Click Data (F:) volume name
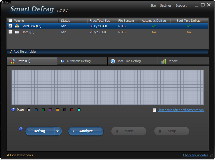Image resolution: width=215 pixels, height=160 pixels. pos(28,32)
